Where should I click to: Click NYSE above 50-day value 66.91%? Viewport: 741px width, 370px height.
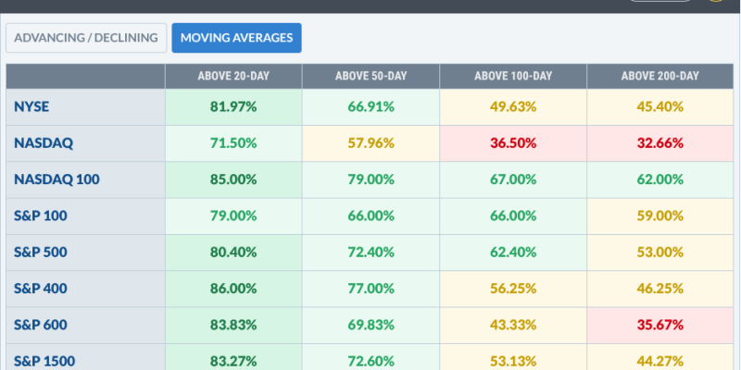click(x=371, y=107)
